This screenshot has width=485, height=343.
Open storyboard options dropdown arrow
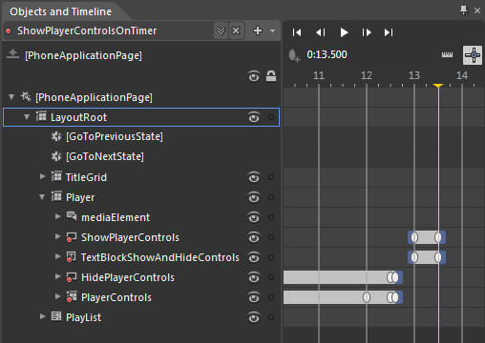tap(272, 31)
